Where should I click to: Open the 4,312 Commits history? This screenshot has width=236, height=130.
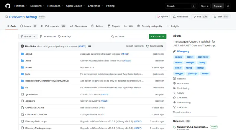coord(155,46)
